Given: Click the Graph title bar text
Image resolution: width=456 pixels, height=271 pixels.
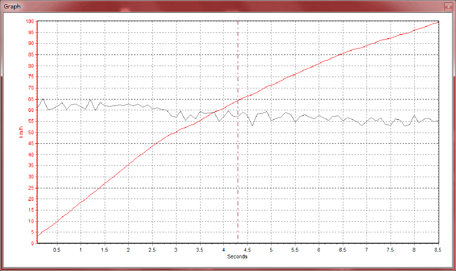Looking at the screenshot, I should (12, 7).
